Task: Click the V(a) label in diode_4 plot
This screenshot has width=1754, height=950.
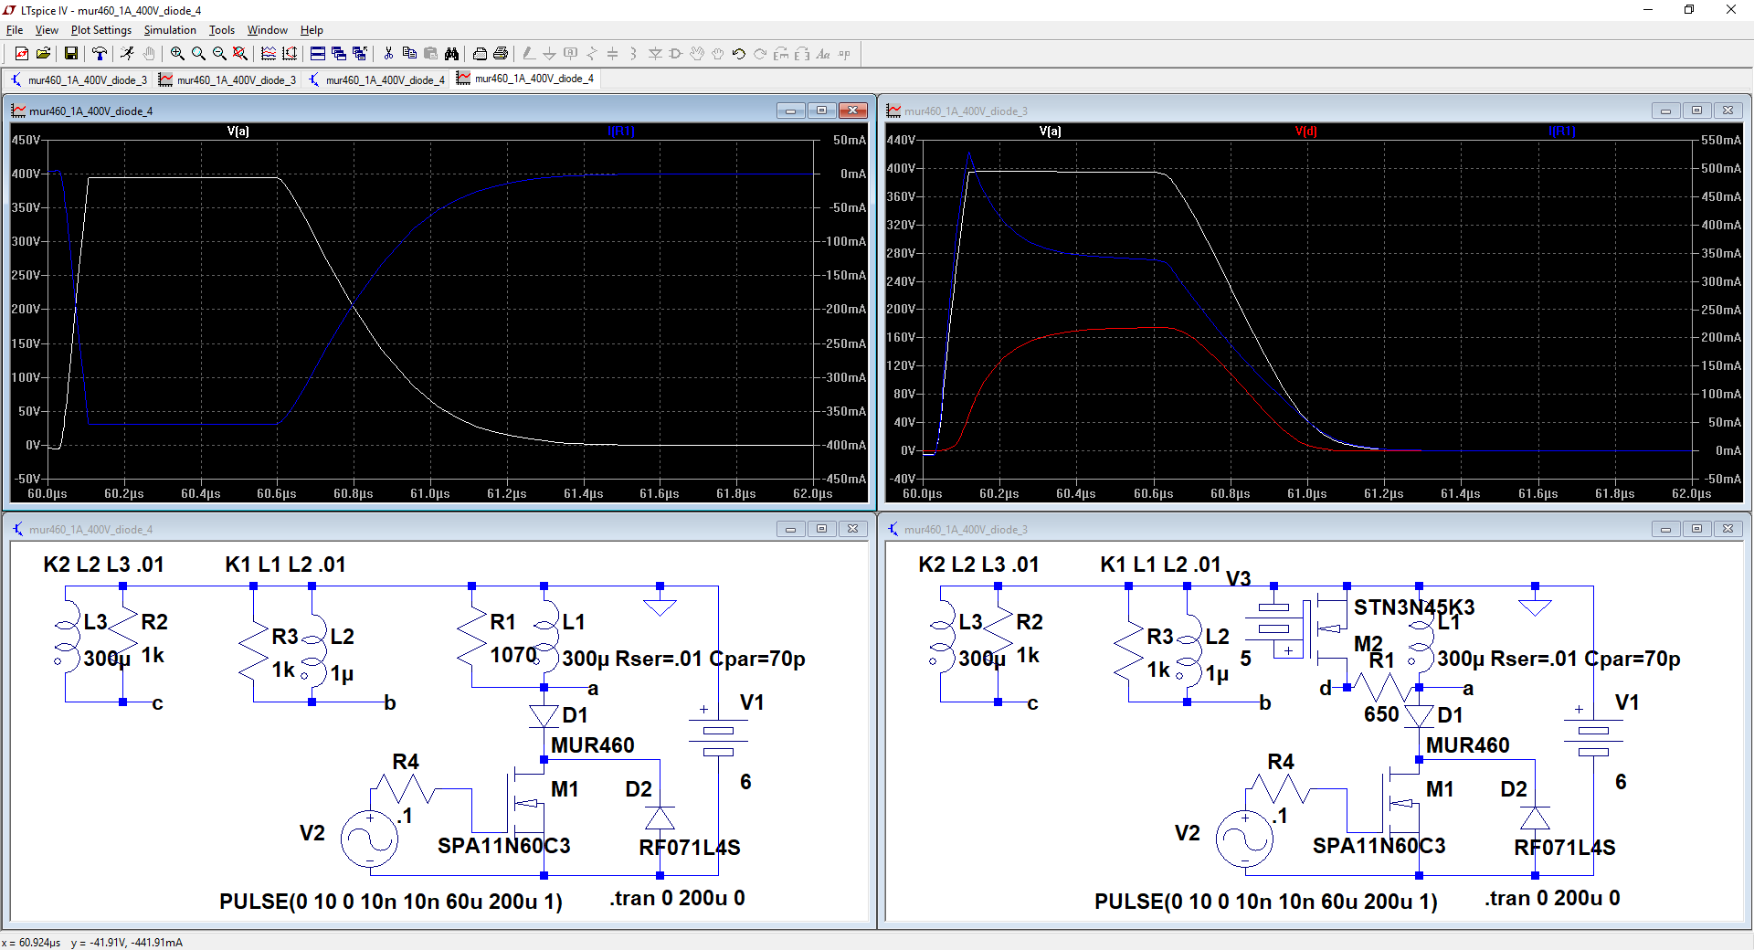Action: point(238,132)
